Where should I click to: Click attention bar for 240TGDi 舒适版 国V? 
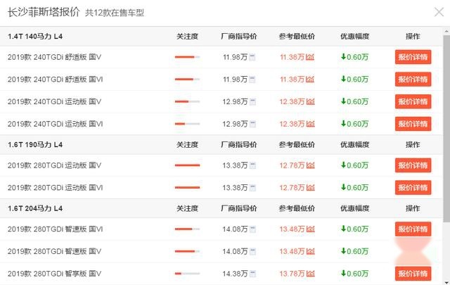pos(187,57)
